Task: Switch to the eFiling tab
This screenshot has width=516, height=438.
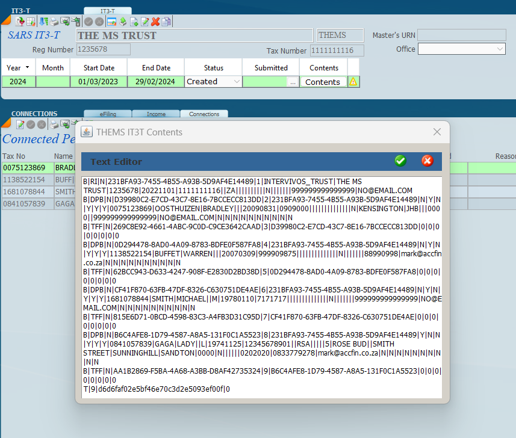Action: pyautogui.click(x=106, y=114)
